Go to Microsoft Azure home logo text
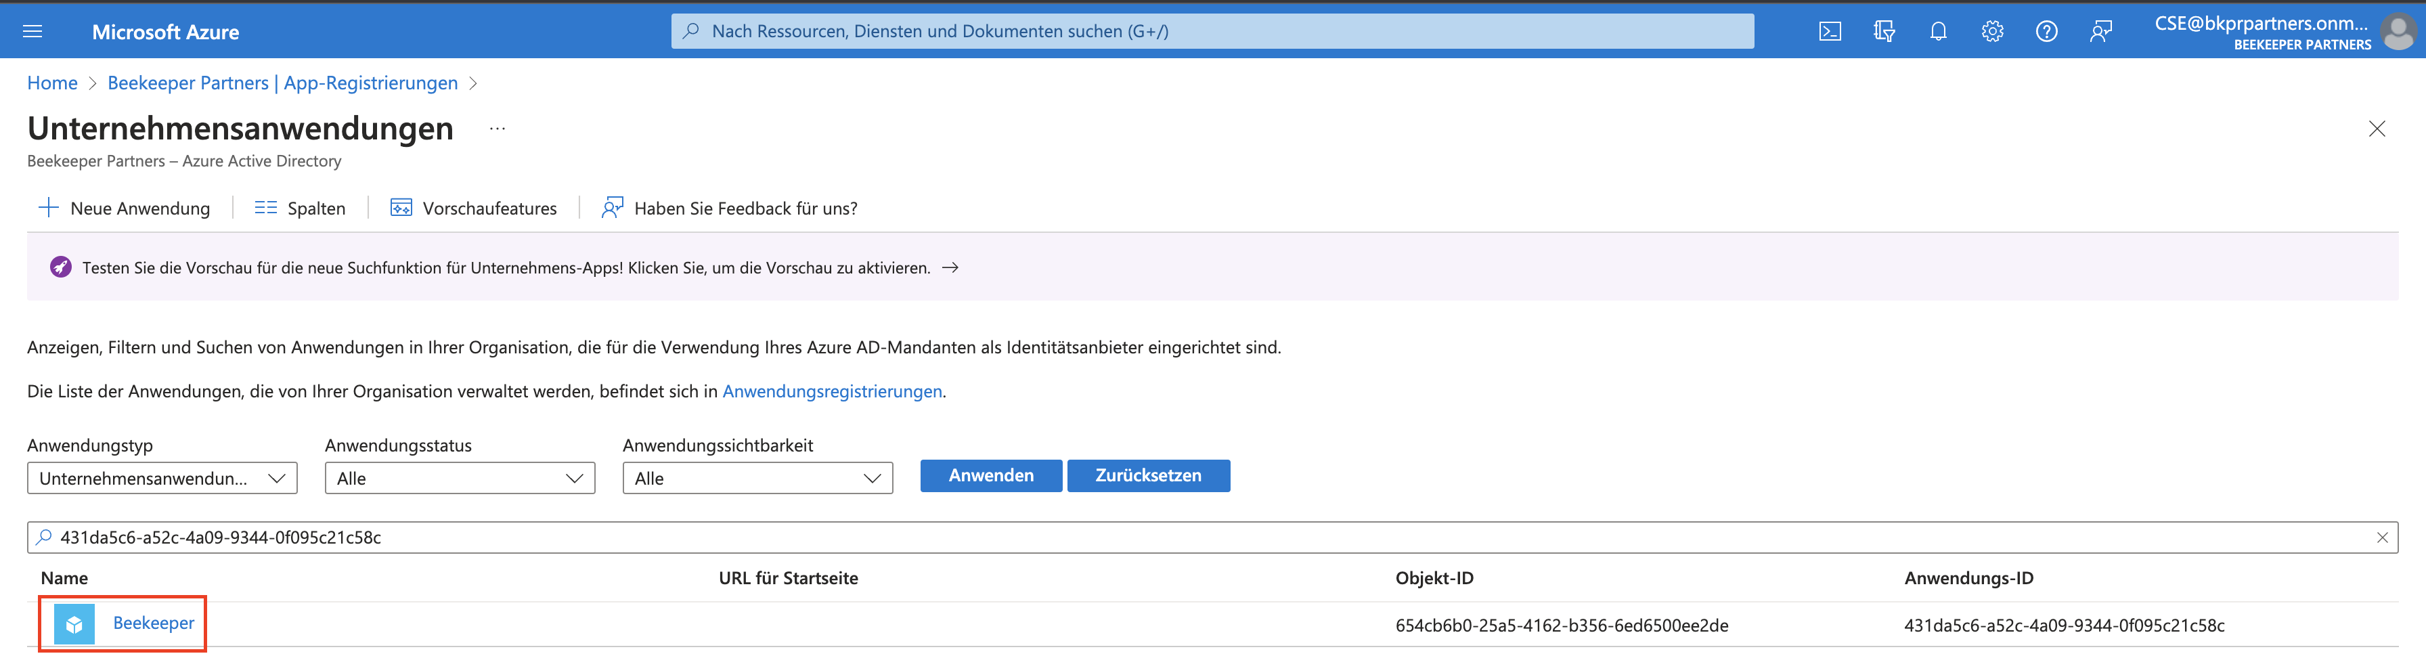 166,32
